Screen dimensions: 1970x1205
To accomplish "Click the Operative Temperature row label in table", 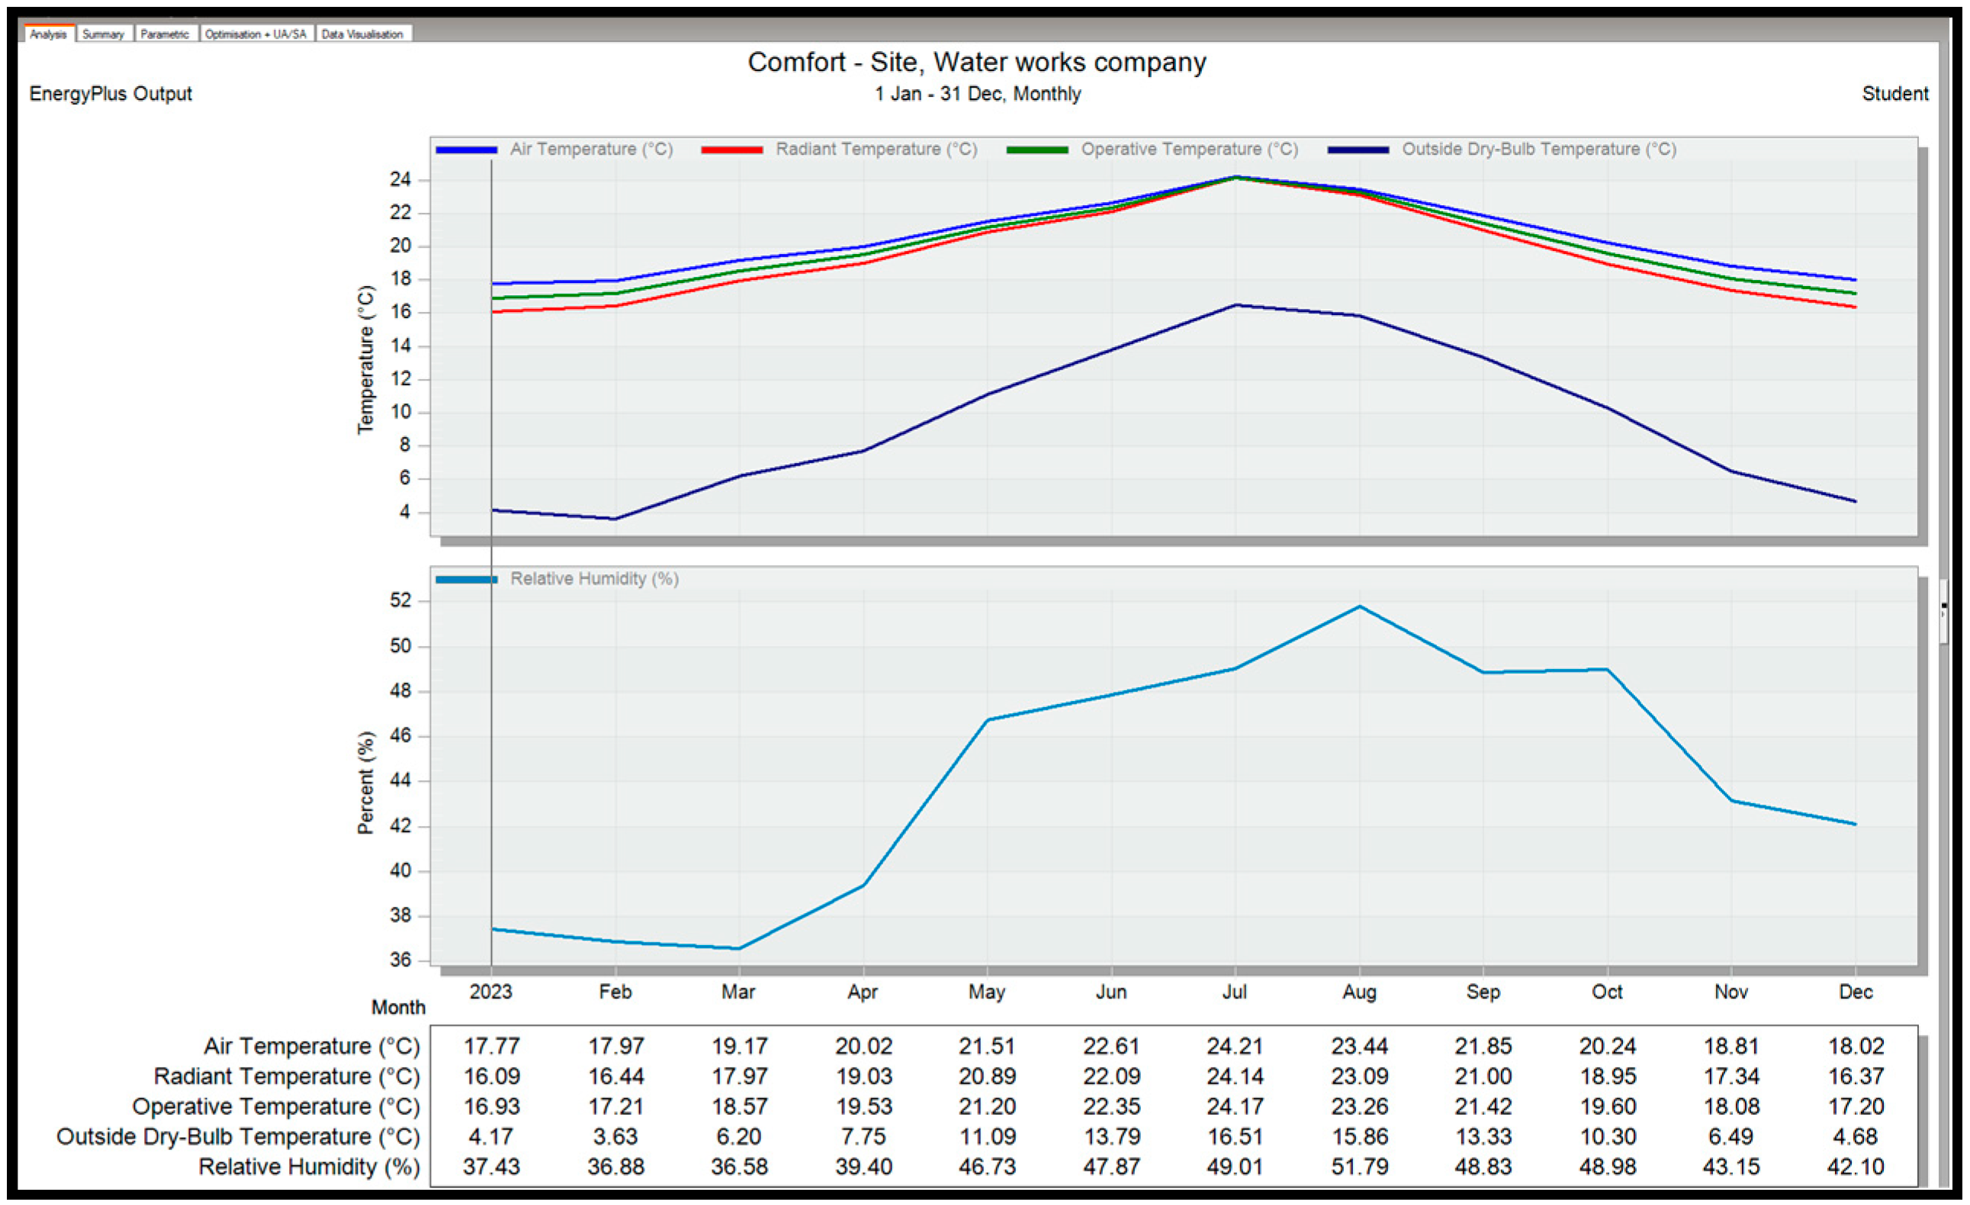I will [276, 1107].
